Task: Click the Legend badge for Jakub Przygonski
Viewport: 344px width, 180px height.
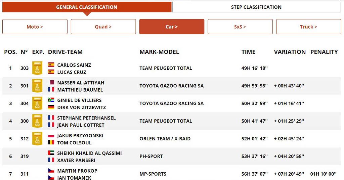Action: coord(37,138)
